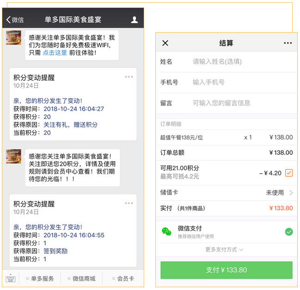Click the keyboard toggle icon

point(10,278)
